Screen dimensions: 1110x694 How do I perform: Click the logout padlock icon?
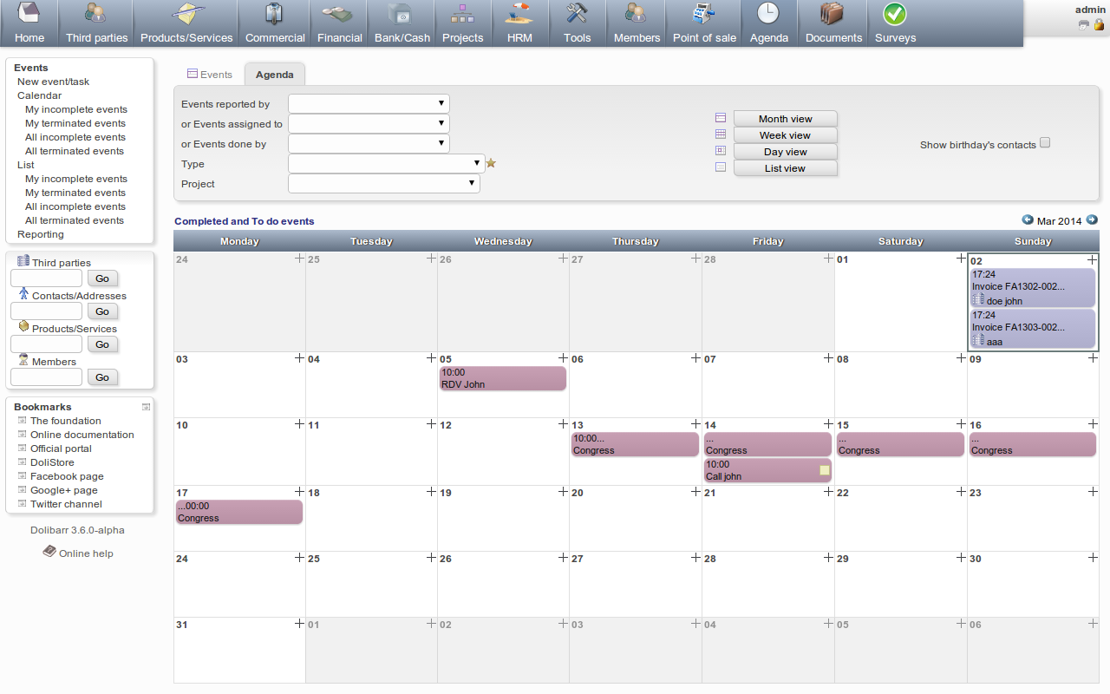(x=1099, y=25)
